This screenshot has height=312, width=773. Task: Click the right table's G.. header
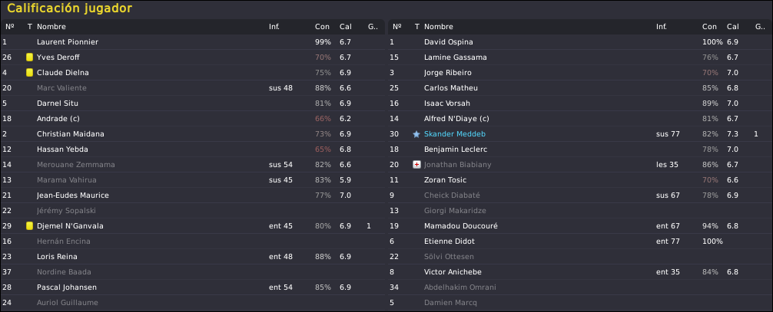tap(760, 27)
